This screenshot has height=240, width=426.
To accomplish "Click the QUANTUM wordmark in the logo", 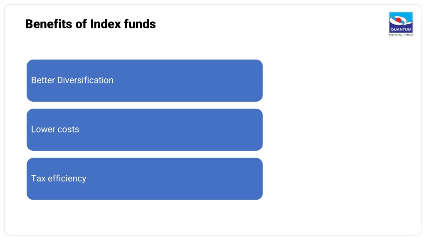I will (401, 30).
